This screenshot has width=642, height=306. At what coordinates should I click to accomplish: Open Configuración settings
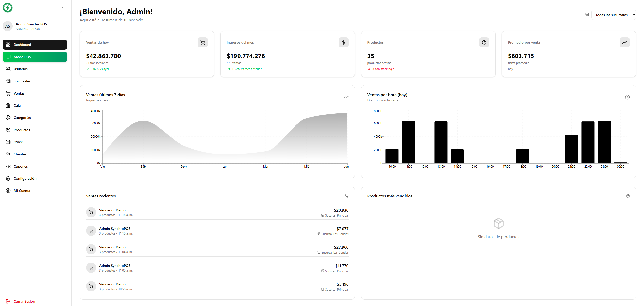tap(35, 178)
